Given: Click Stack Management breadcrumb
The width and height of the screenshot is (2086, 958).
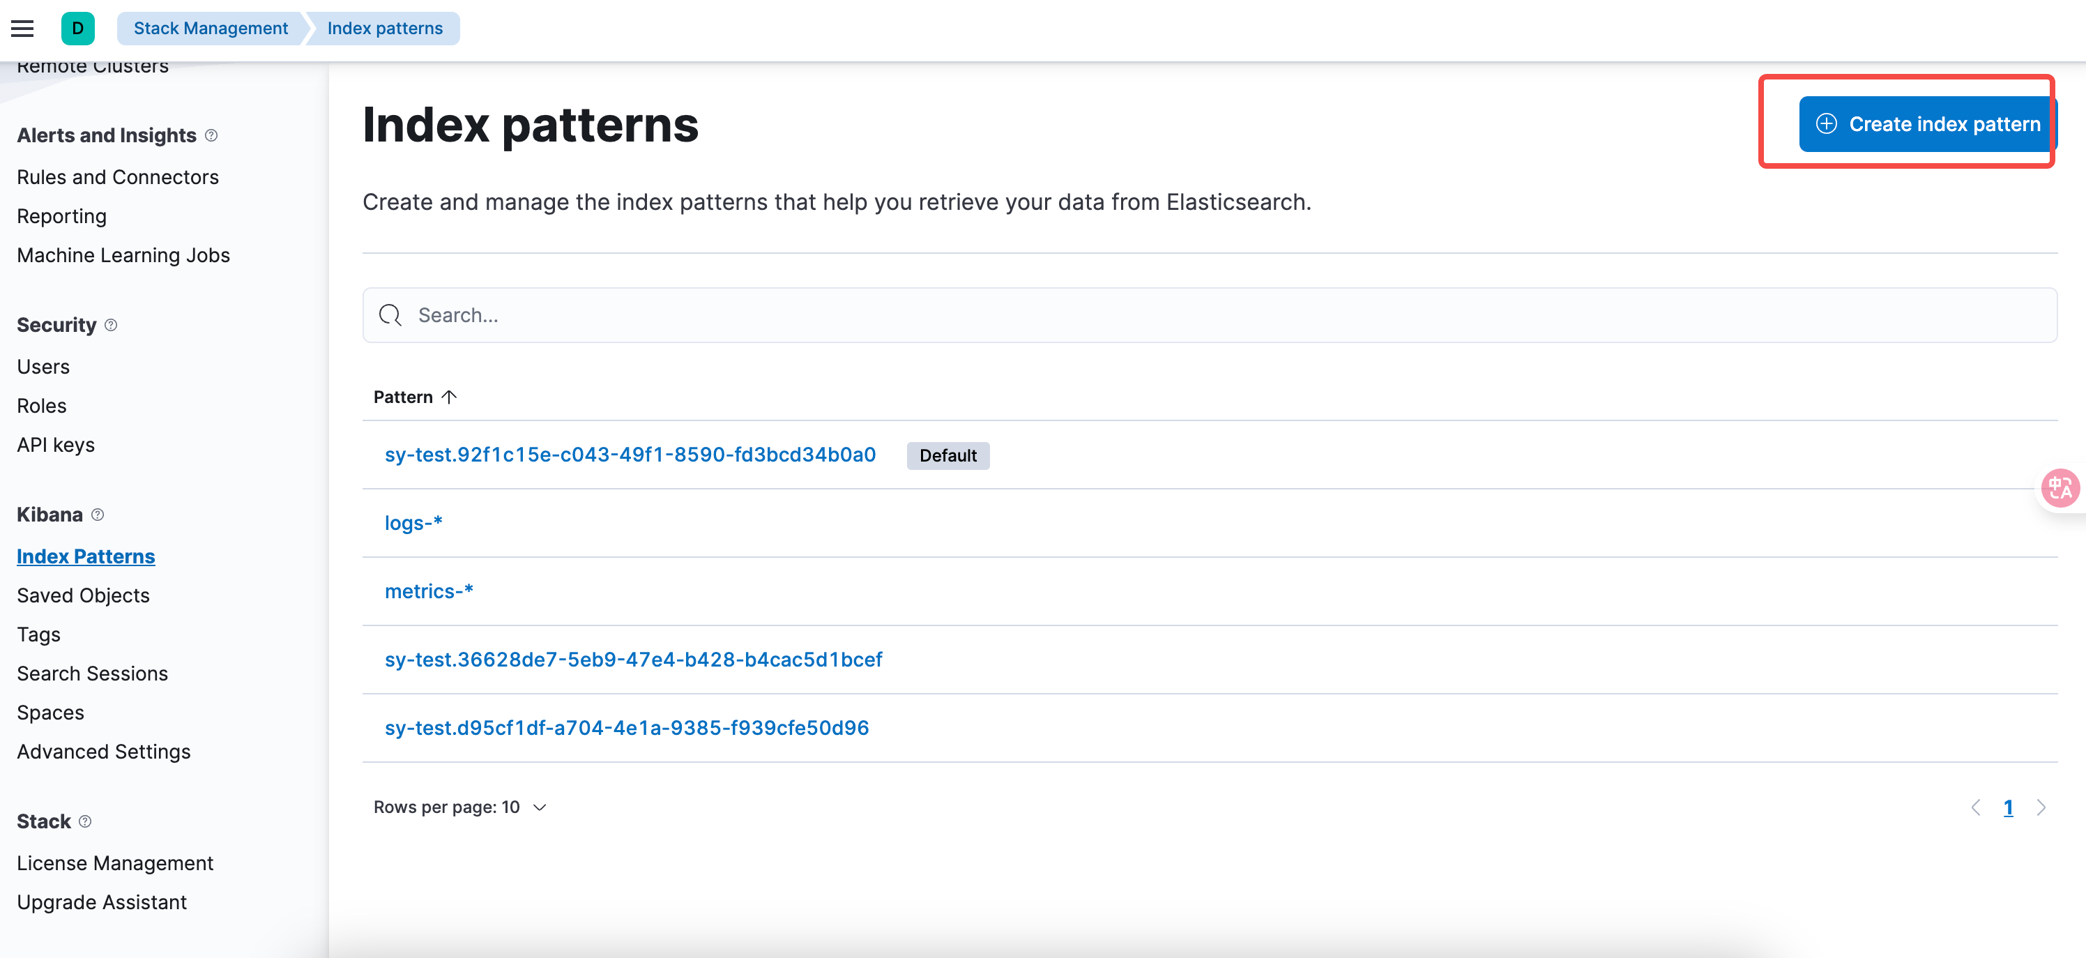Looking at the screenshot, I should [211, 29].
